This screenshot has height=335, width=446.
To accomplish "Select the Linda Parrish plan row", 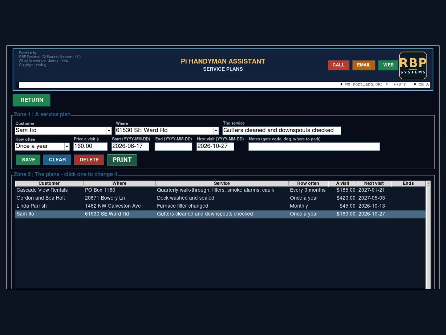I will click(220, 206).
